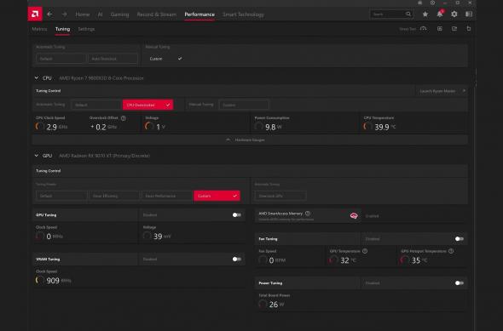Collapse the Hardware Gauges bar
Viewport: 503px width, 331px height.
pos(250,140)
